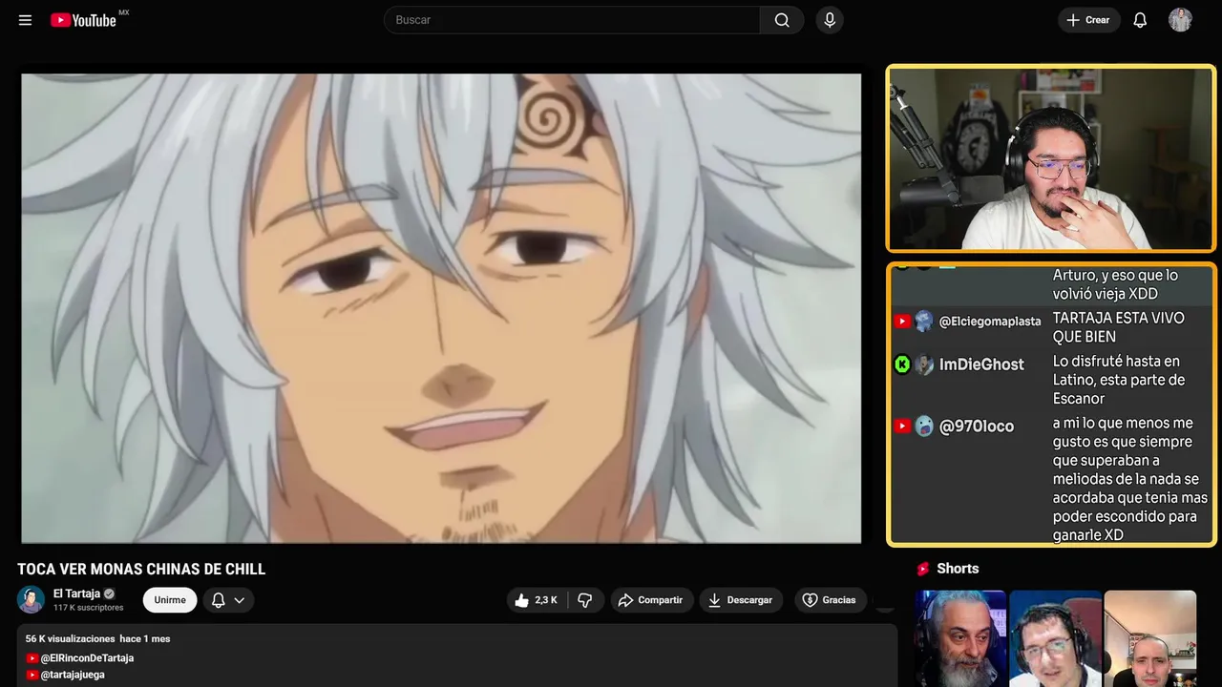The height and width of the screenshot is (687, 1222).
Task: Open the @ElRinconDeTartaja channel link
Action: coord(87,658)
